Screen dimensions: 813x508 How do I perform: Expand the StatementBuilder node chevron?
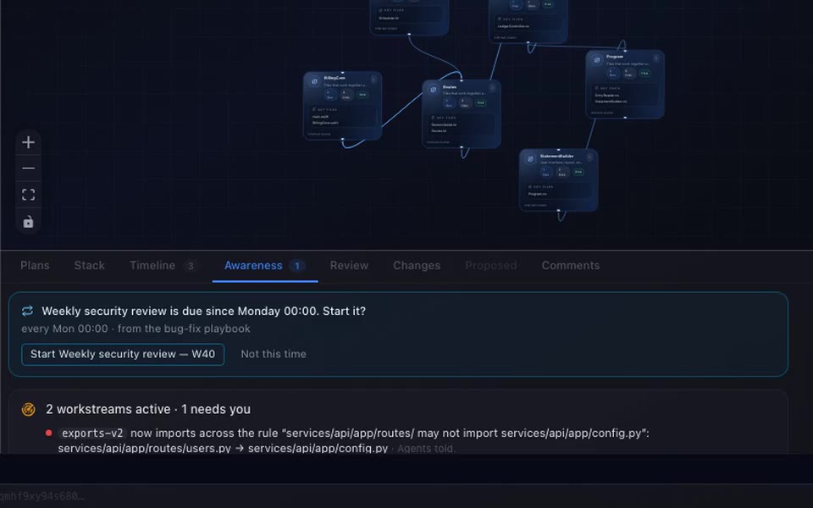point(589,157)
